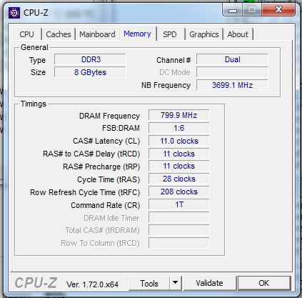Screen dimensions: 302x298
Task: Click the Command Rate (CR) label
Action: click(x=106, y=205)
